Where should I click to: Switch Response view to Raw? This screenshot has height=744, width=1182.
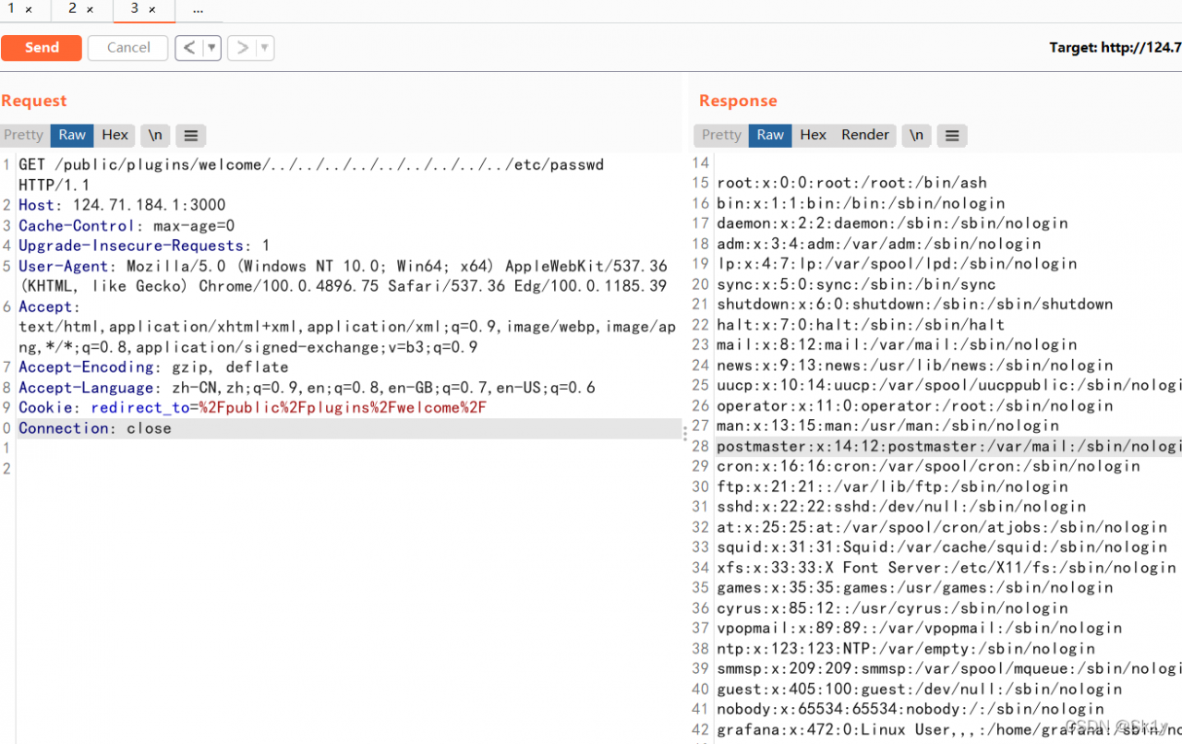click(x=770, y=135)
